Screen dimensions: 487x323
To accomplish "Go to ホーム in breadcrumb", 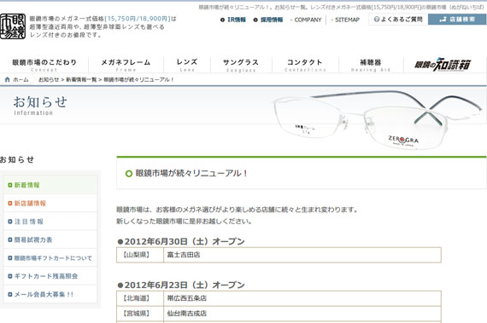I will (21, 79).
